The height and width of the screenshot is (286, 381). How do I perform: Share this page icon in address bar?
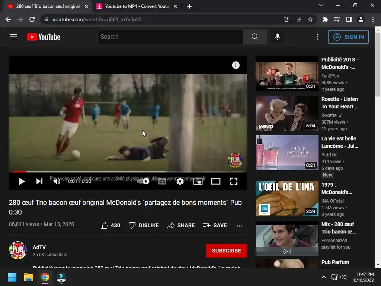pyautogui.click(x=298, y=19)
